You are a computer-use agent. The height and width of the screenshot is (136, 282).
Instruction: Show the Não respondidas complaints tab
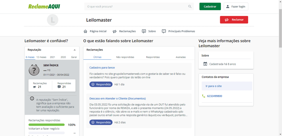[x=125, y=57]
